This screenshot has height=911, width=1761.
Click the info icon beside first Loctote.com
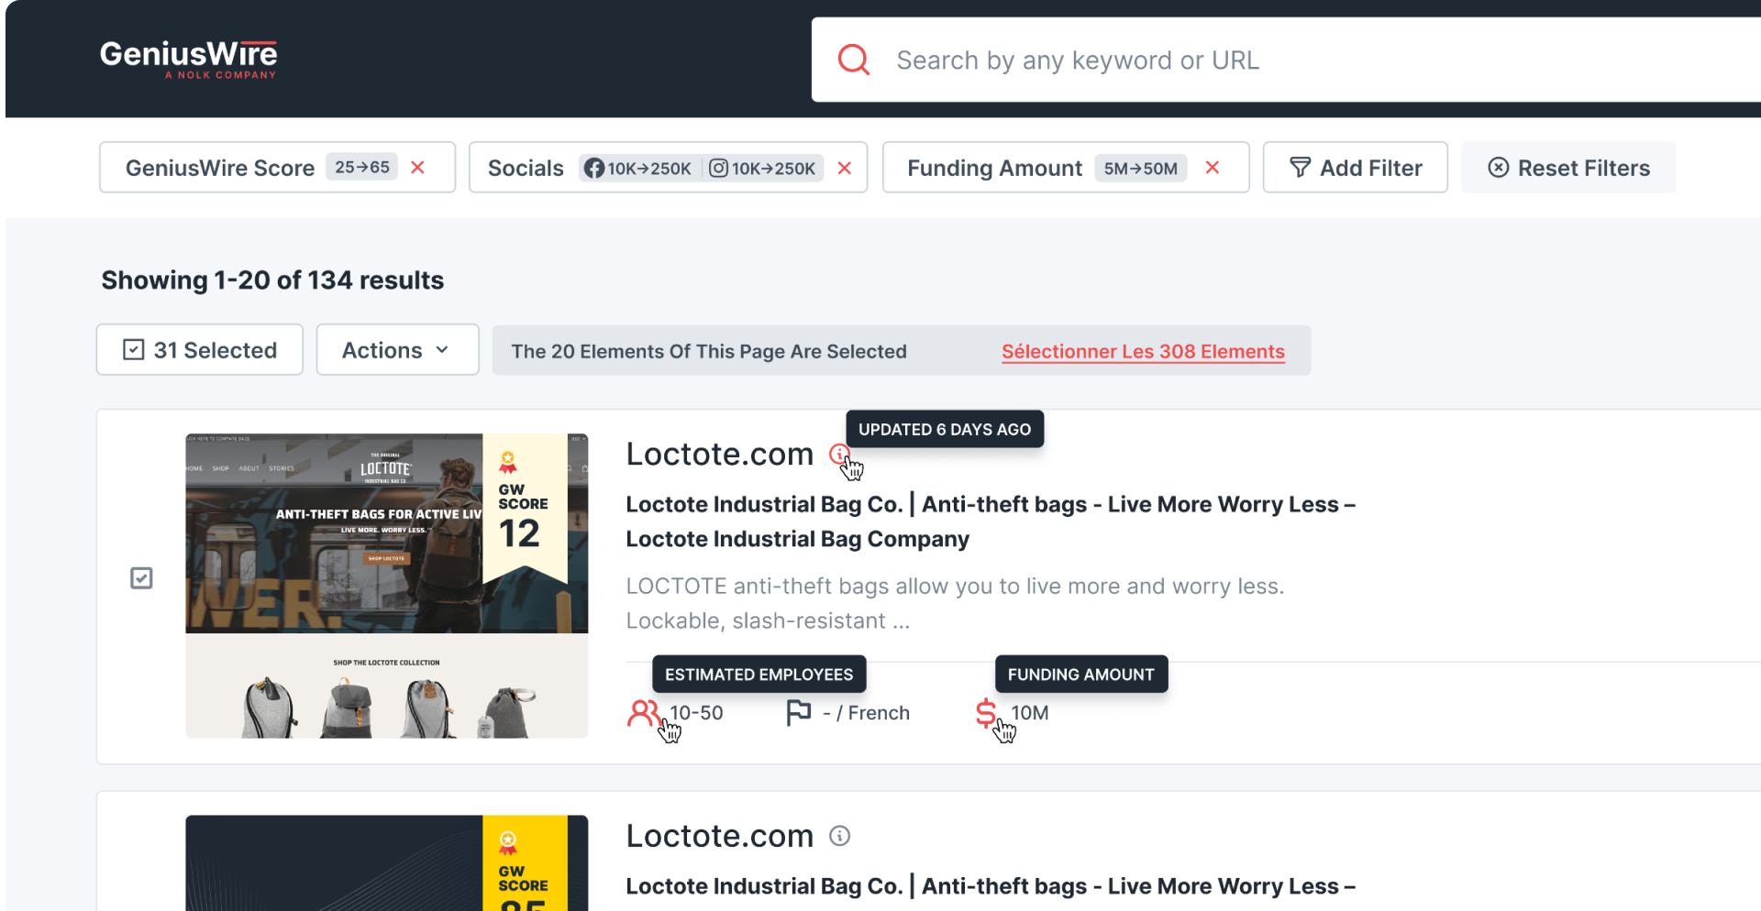(x=839, y=454)
